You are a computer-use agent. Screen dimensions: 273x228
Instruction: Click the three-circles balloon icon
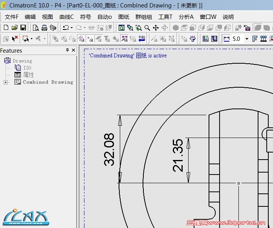pos(264,39)
